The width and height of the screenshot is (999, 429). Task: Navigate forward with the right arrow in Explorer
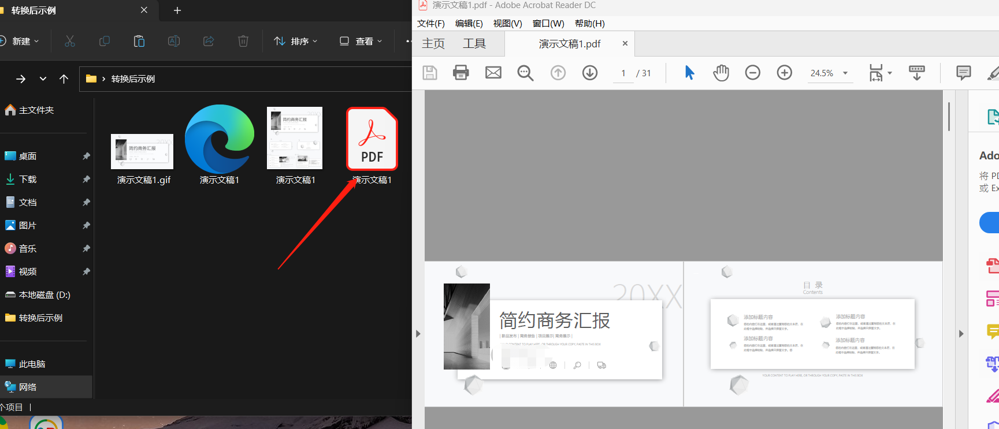[x=21, y=79]
